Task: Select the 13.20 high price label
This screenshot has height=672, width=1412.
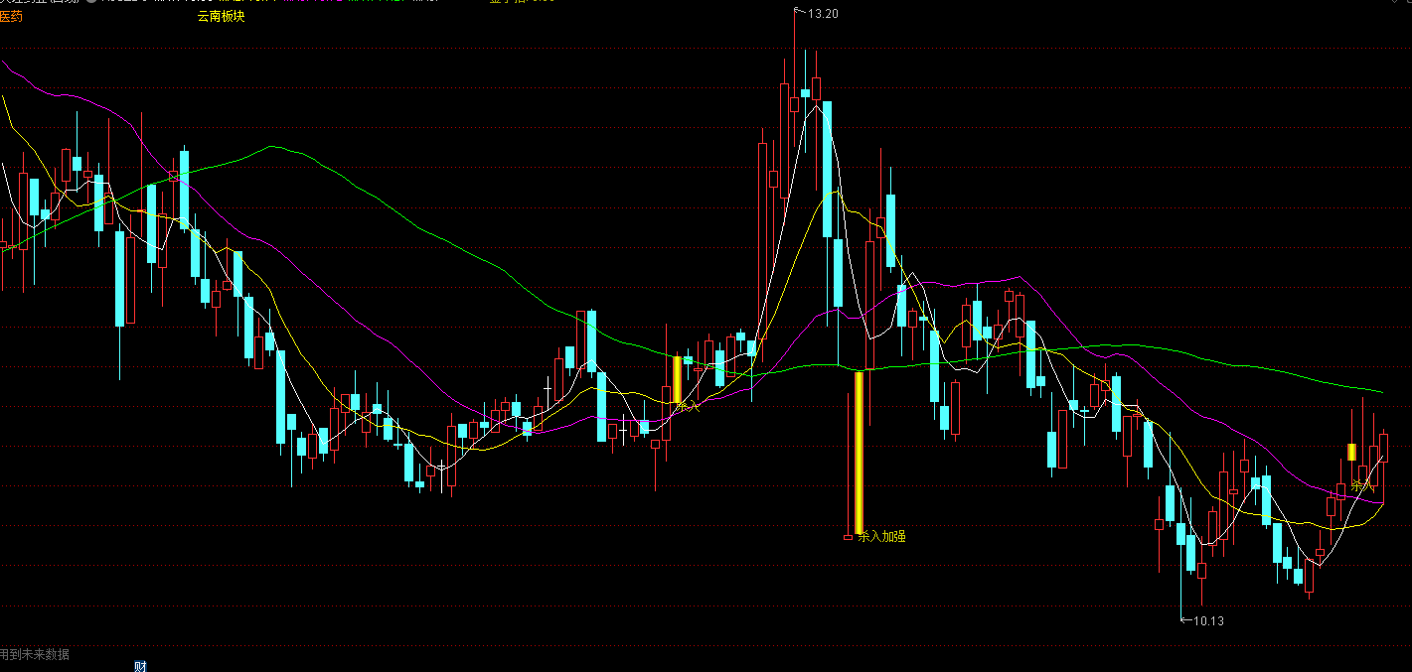Action: click(x=824, y=13)
